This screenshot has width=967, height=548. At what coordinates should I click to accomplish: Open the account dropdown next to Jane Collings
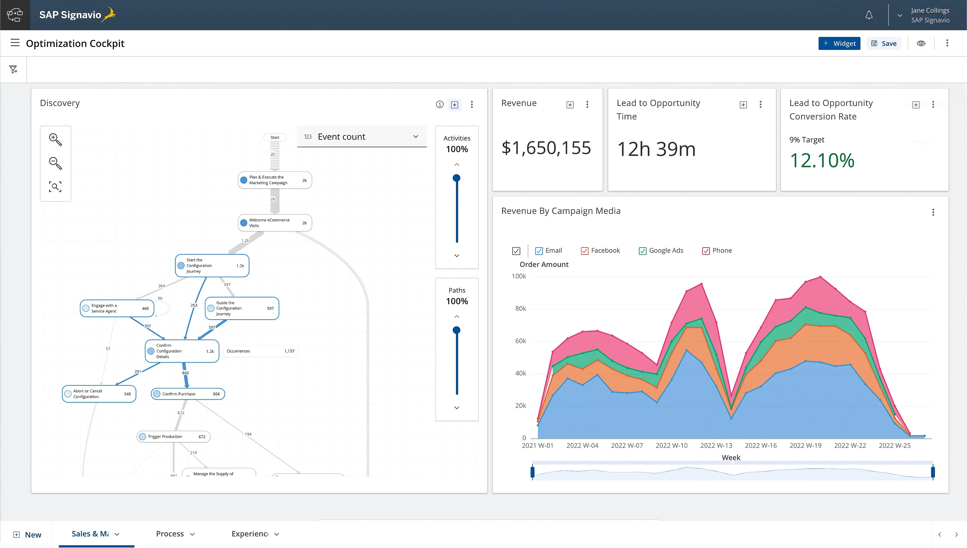tap(900, 15)
